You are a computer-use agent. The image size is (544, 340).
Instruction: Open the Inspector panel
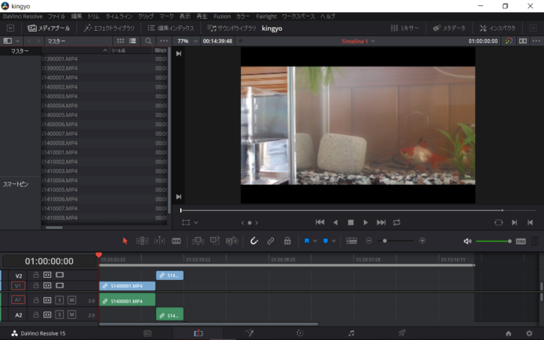[497, 28]
